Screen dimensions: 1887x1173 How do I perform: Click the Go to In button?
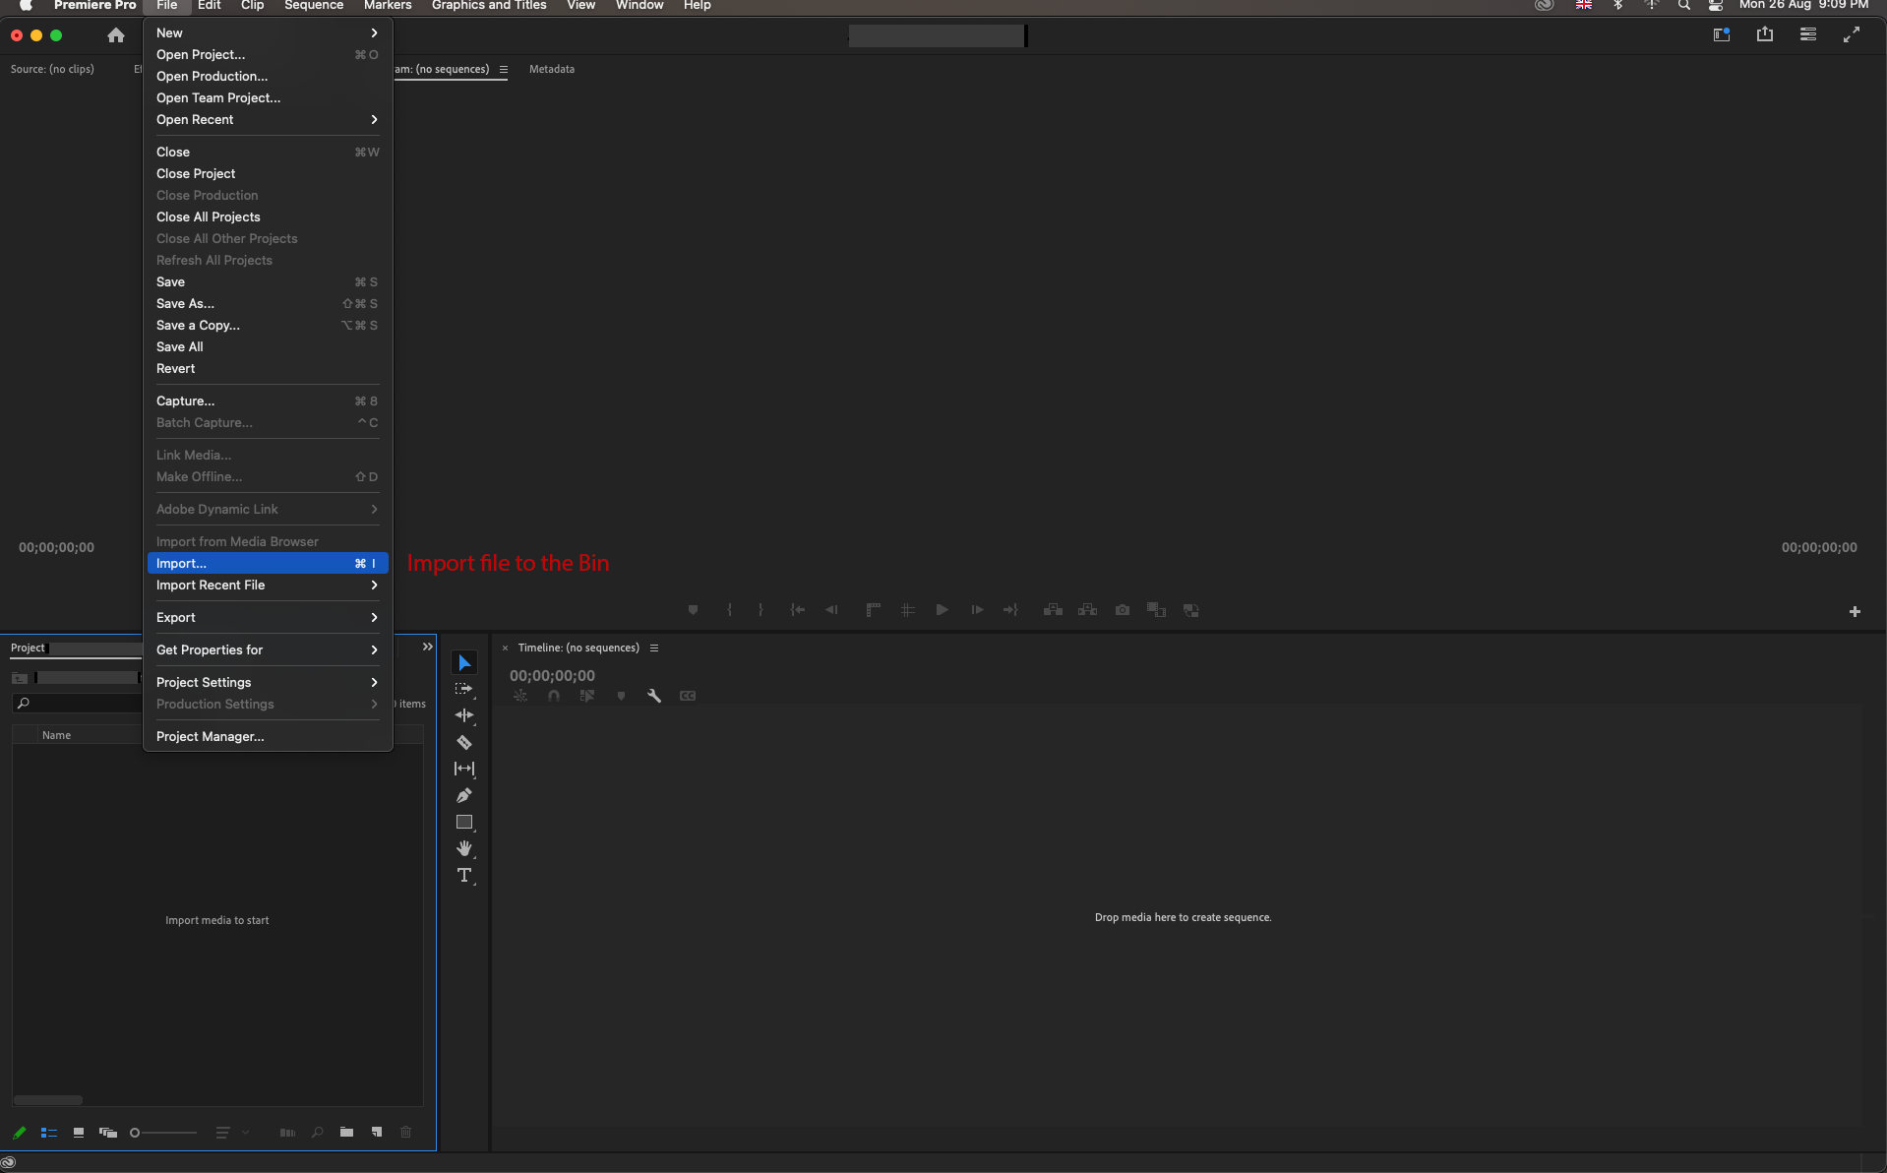point(797,610)
